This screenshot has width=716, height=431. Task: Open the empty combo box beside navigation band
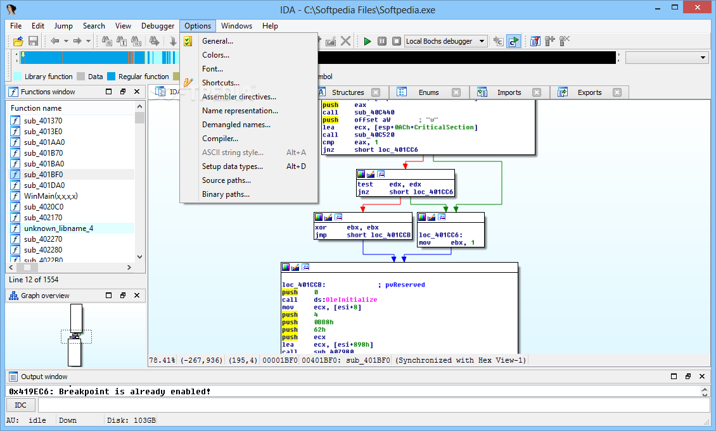[x=667, y=58]
